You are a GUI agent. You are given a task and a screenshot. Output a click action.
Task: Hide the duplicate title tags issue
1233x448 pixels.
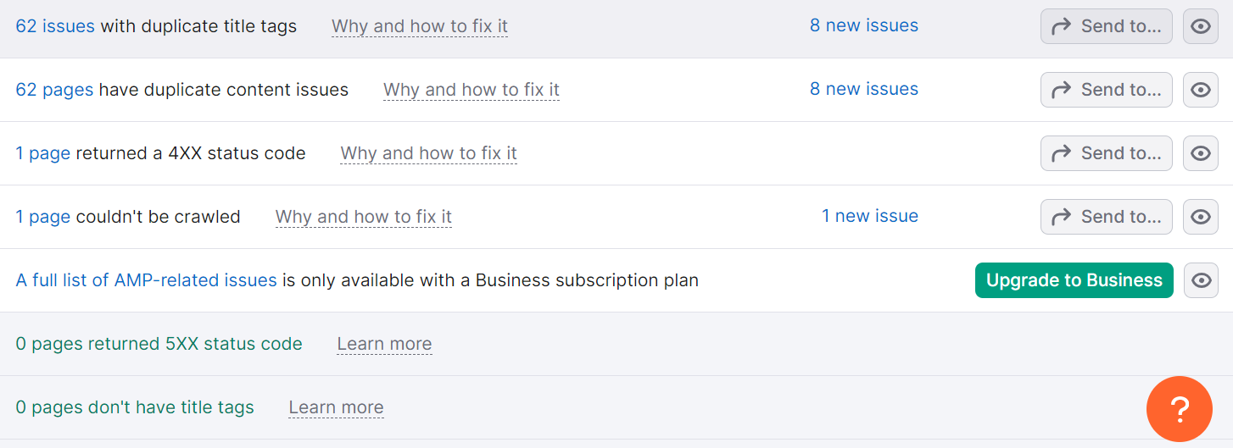tap(1200, 26)
